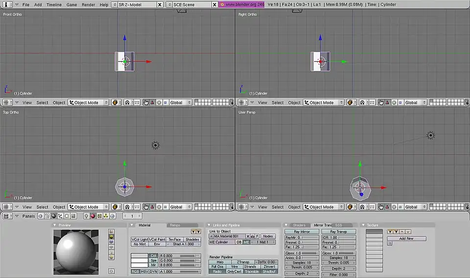Viewport: 470px width, 278px height.
Task: Open Global orientation dropdown in Right Ortho view
Action: [414, 103]
